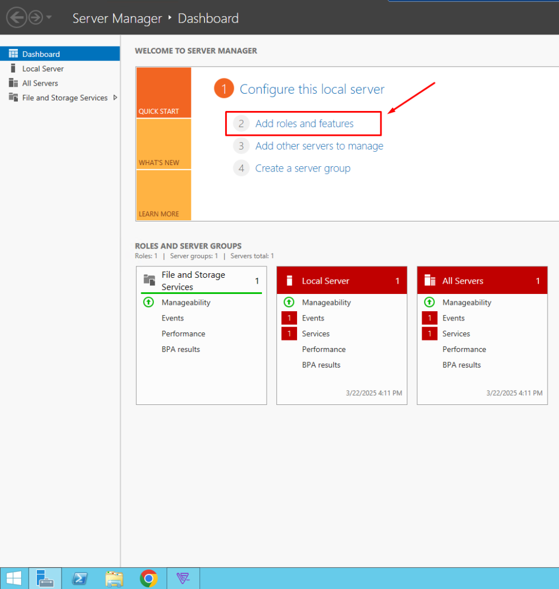559x589 pixels.
Task: Open Manageability in File and Storage Services tile
Action: click(186, 303)
